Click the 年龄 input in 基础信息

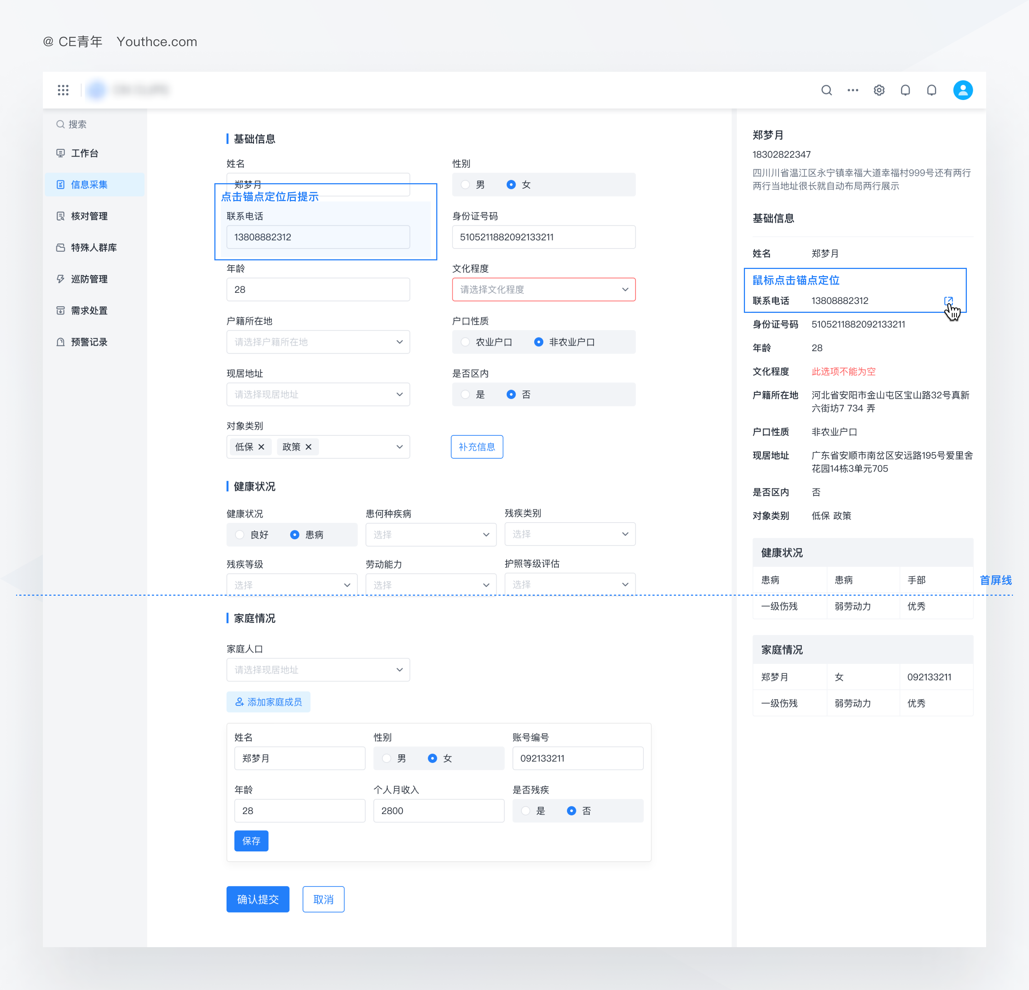[x=318, y=290]
